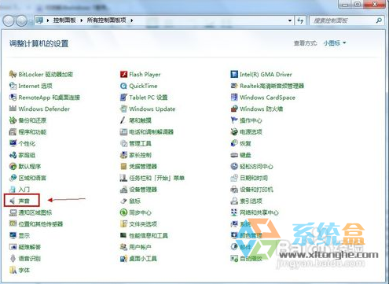The height and width of the screenshot is (284, 389).
Task: Open the Internet 选项 icon
Action: [13, 86]
